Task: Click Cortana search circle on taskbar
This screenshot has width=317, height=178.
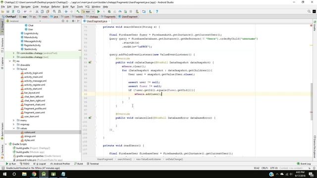Action: pos(14,174)
